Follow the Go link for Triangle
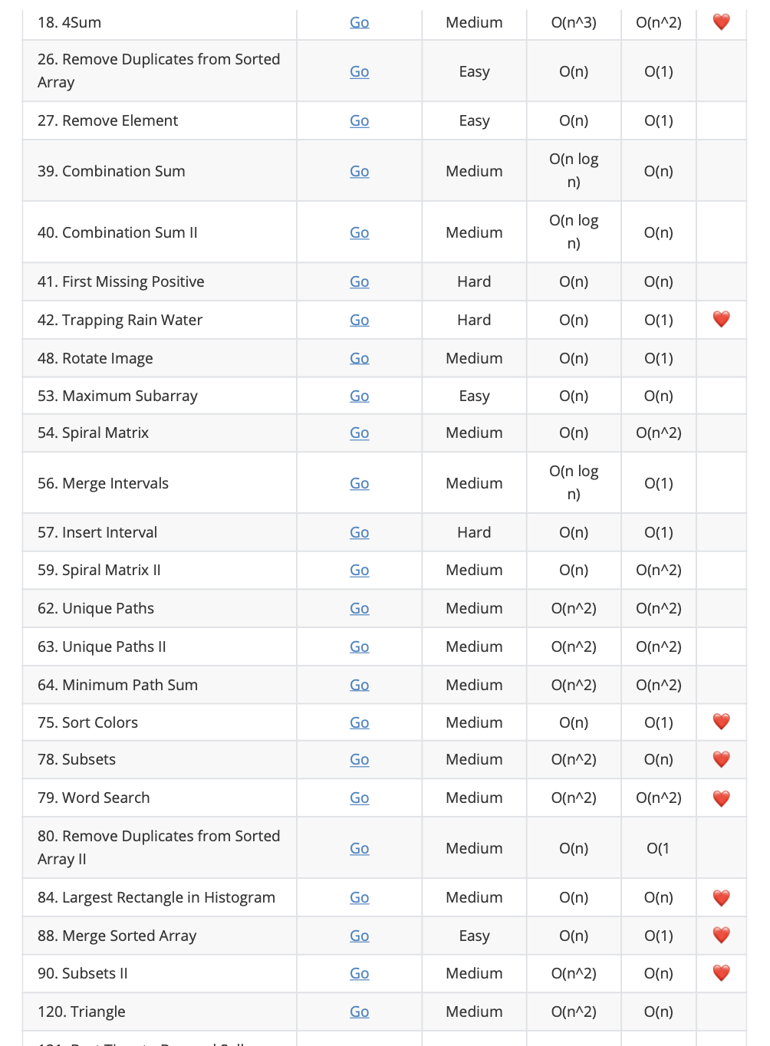The width and height of the screenshot is (770, 1046). click(359, 1012)
